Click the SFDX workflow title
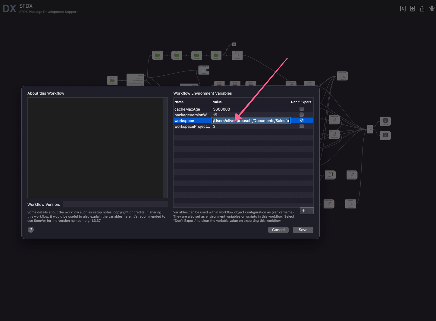This screenshot has width=436, height=321. click(26, 6)
